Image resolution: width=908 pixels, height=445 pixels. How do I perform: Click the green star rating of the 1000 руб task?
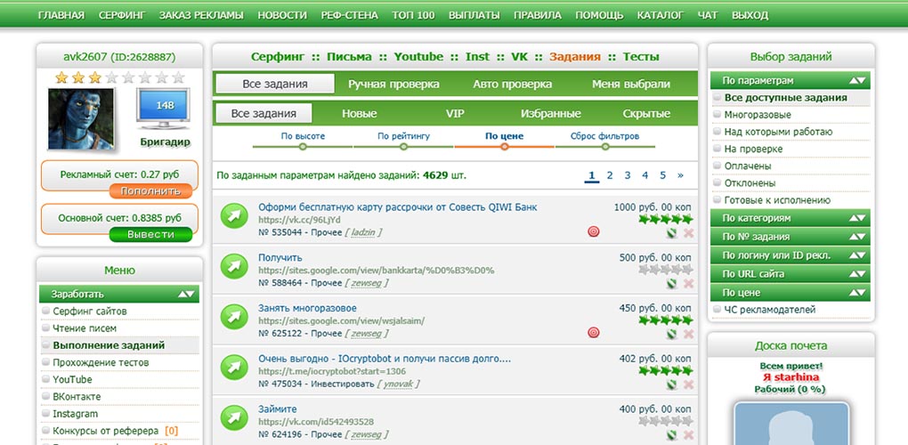pos(665,219)
